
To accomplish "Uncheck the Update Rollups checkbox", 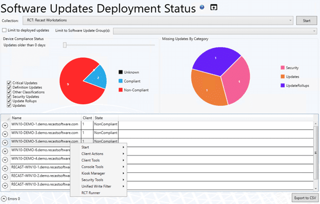I will pos(9,101).
